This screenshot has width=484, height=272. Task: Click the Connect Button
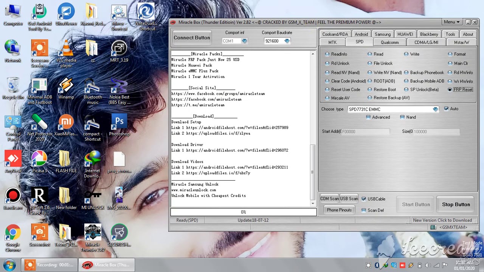(x=192, y=38)
